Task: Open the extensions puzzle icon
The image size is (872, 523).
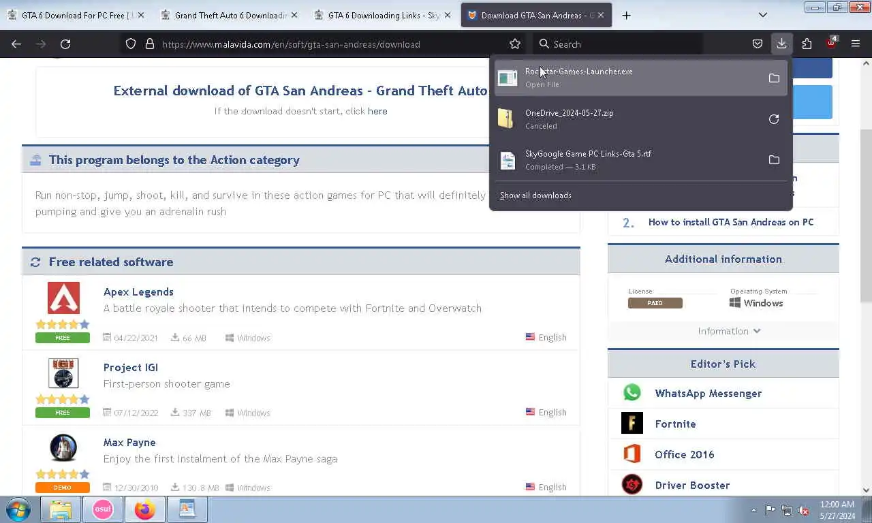Action: pos(807,44)
